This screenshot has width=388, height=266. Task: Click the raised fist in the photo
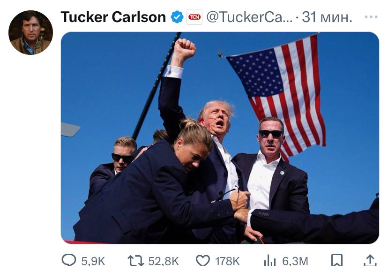coord(184,49)
